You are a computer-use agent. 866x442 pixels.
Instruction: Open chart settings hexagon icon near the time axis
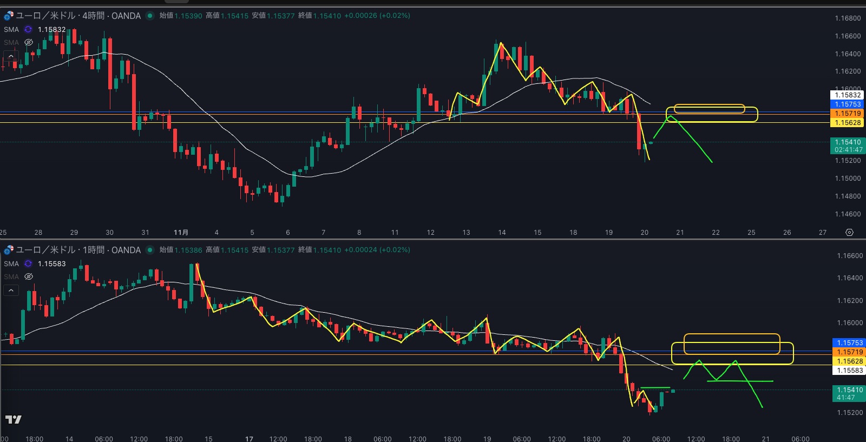(x=849, y=232)
